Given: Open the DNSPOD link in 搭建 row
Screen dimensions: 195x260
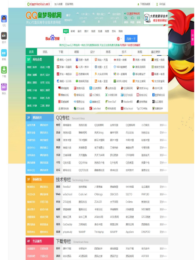Looking at the screenshot, I should (x=146, y=232).
